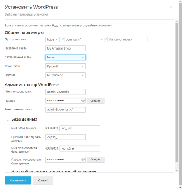Expand the Сет плагинов и тем None dropdown

(65, 58)
